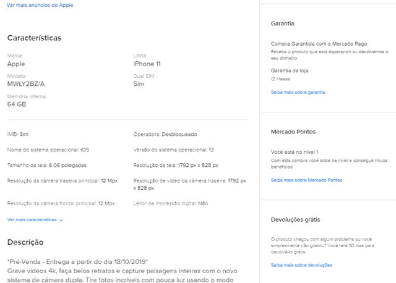Open 'Ver mais anúncios do Apple' link
This screenshot has height=283, width=396.
click(40, 5)
